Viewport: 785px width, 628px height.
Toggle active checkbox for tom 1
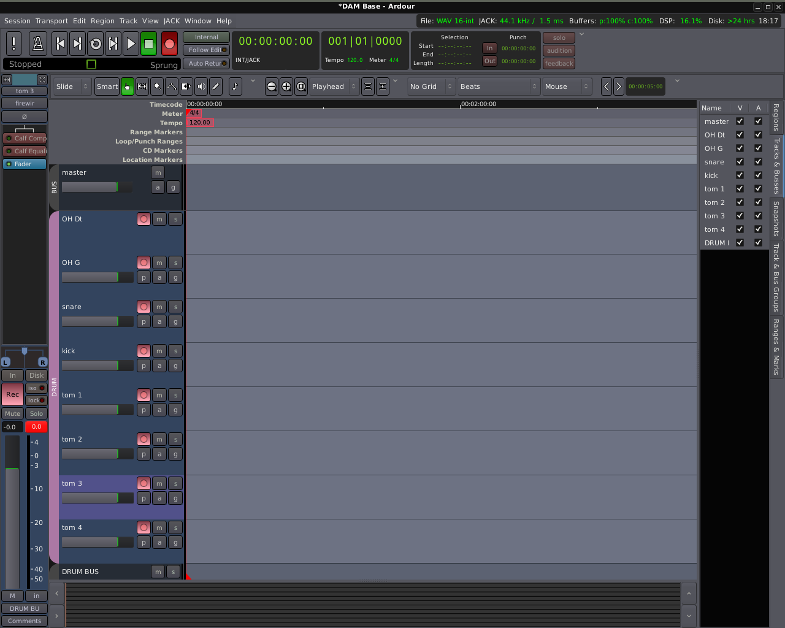[758, 189]
